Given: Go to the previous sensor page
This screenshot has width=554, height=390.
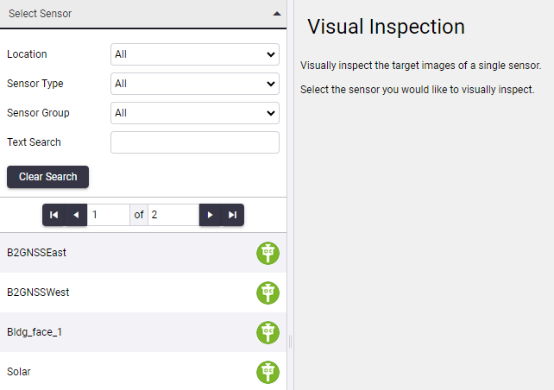Looking at the screenshot, I should point(76,215).
